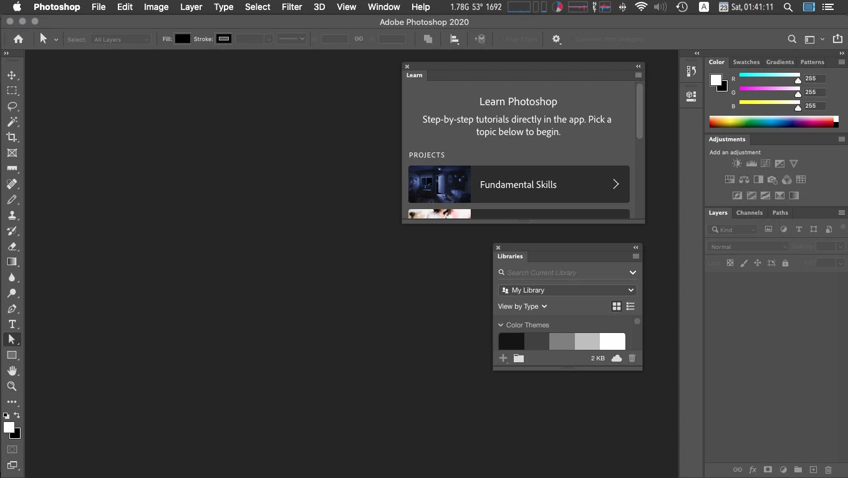Choose the Horizontal Type tool
This screenshot has height=478, width=848.
pyautogui.click(x=12, y=324)
